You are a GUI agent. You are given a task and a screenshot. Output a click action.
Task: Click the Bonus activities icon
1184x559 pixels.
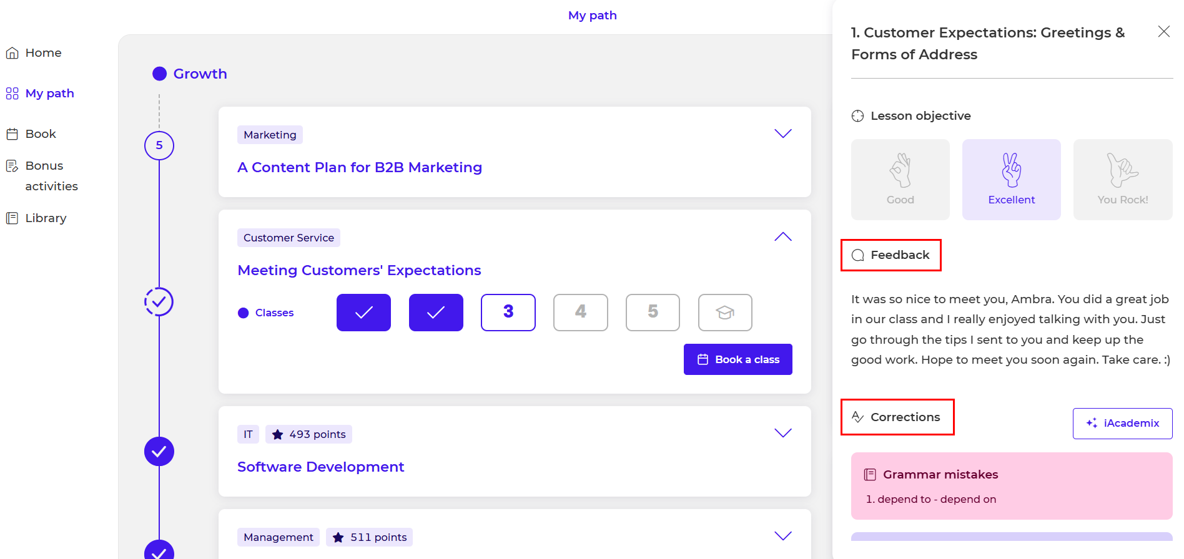click(12, 166)
